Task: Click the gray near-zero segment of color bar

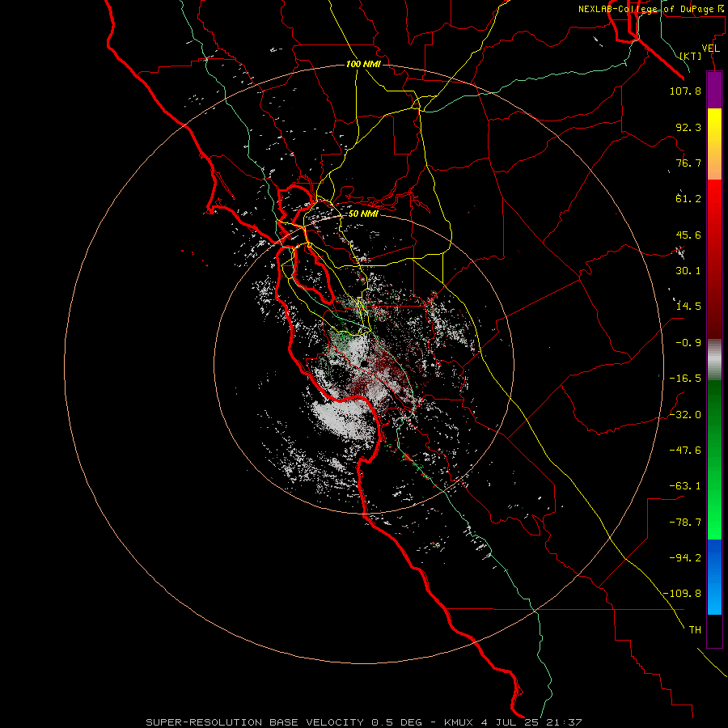Action: (x=714, y=359)
